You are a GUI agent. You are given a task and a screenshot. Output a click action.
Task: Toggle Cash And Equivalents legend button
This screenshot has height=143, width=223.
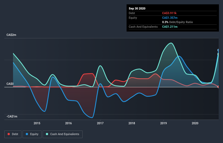[x=62, y=134]
